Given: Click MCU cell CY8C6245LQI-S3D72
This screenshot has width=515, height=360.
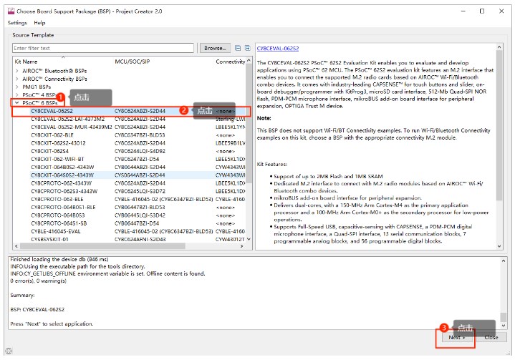Looking at the screenshot, I should pos(140,191).
